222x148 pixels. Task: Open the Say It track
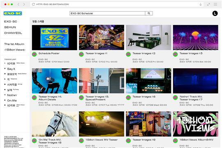pos(11,69)
